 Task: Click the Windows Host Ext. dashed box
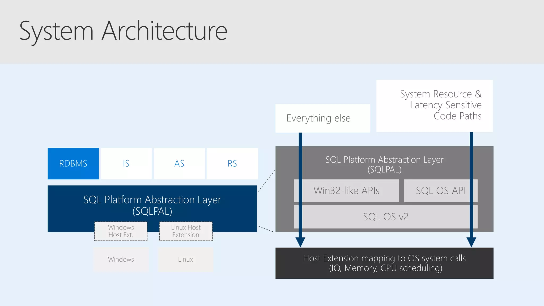pos(121,231)
